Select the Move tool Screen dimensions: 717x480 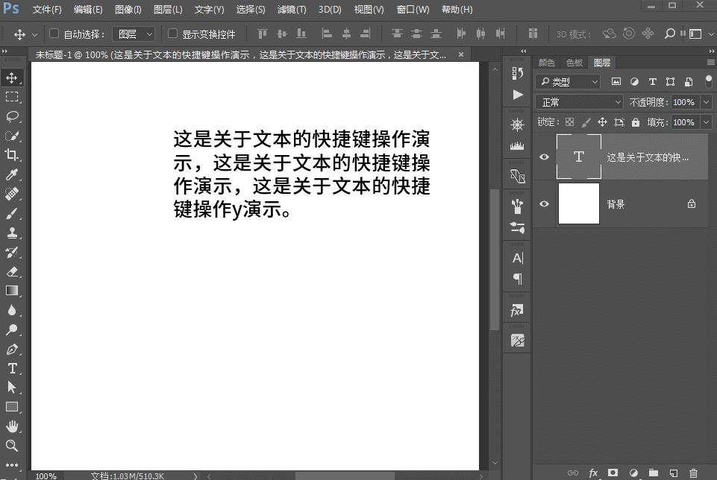point(12,76)
